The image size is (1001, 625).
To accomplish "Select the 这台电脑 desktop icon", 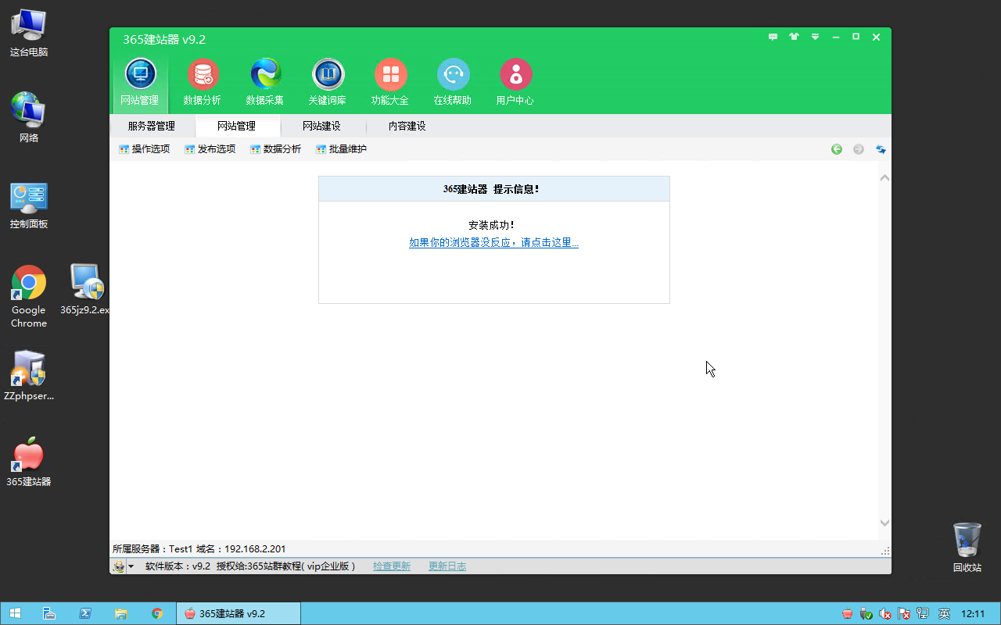I will [x=29, y=34].
